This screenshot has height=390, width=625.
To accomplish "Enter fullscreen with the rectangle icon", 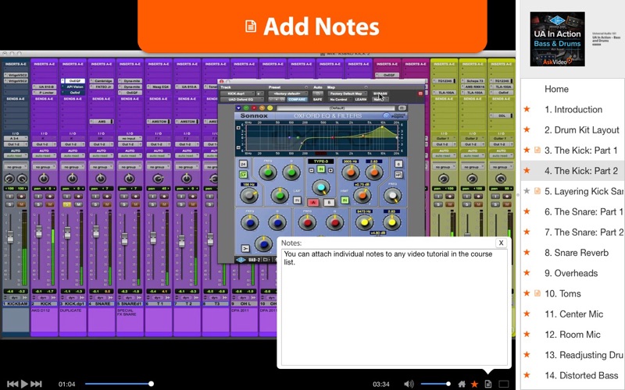I will pos(504,384).
